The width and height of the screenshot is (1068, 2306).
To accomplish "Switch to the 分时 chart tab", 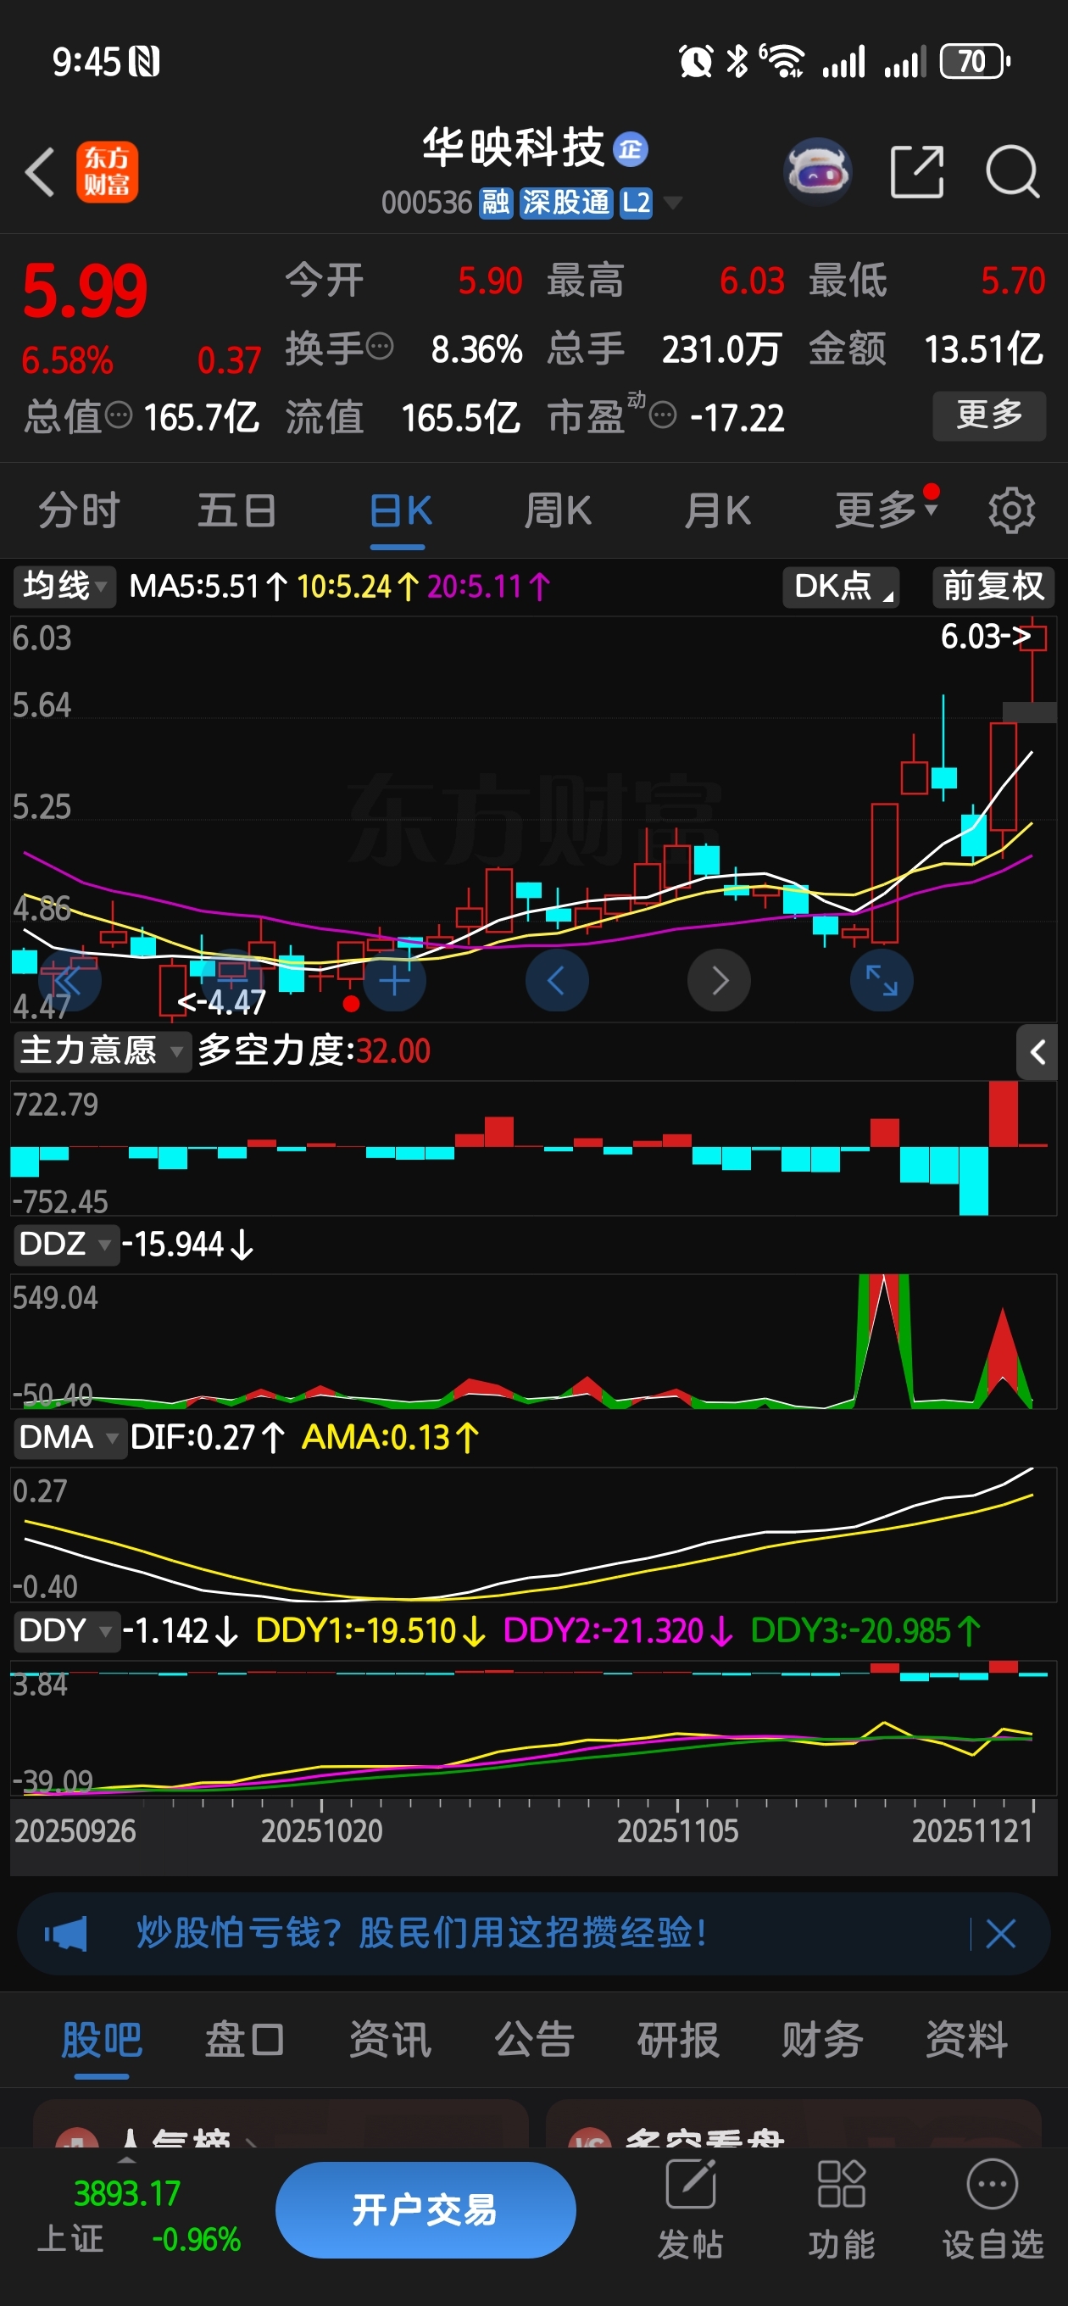I will click(x=79, y=511).
